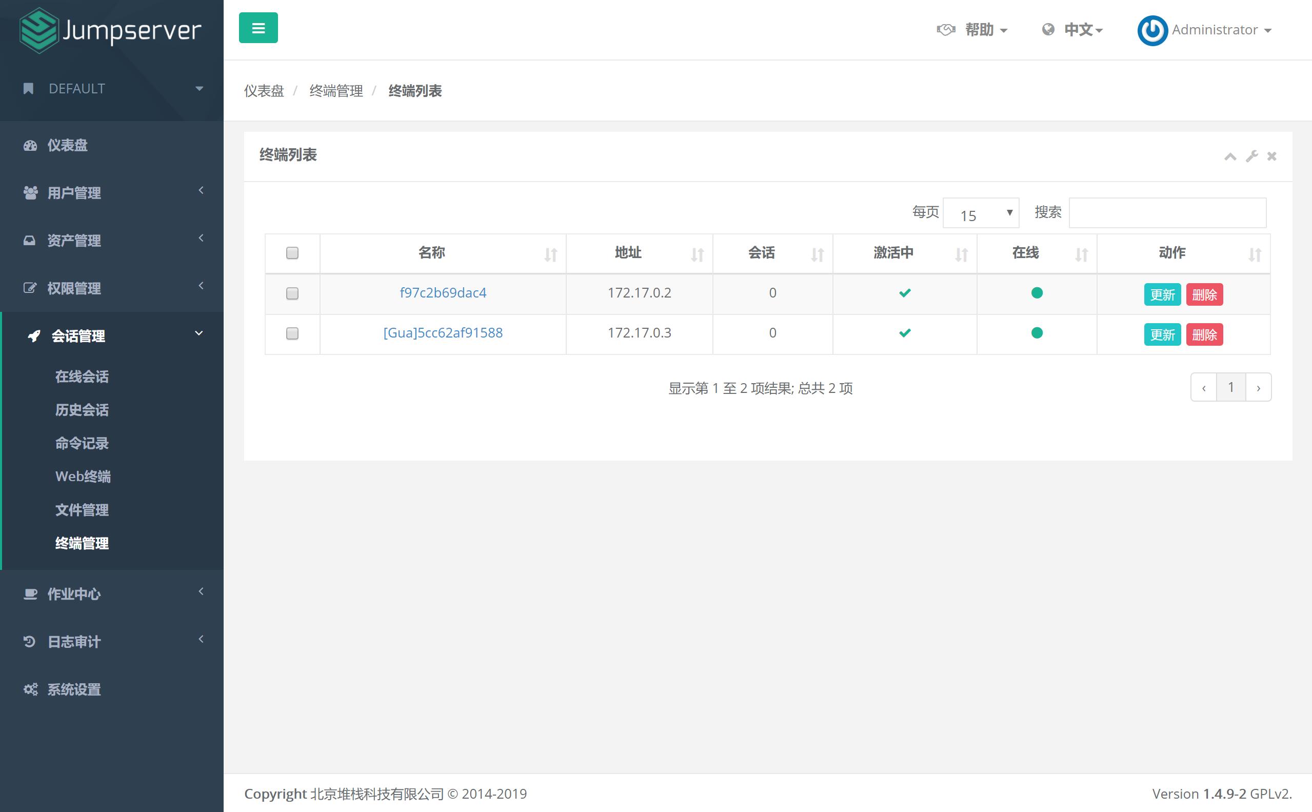
Task: Close the terminal list panel
Action: point(1272,156)
